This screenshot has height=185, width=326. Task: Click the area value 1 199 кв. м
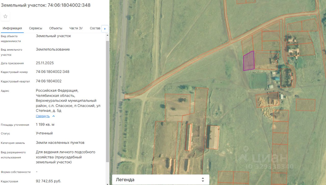[x=45, y=125]
